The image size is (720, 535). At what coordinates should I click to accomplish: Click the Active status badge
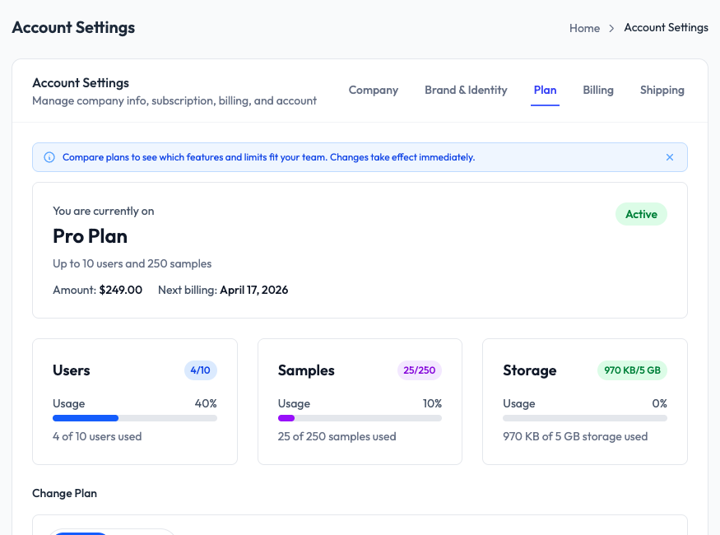641,214
